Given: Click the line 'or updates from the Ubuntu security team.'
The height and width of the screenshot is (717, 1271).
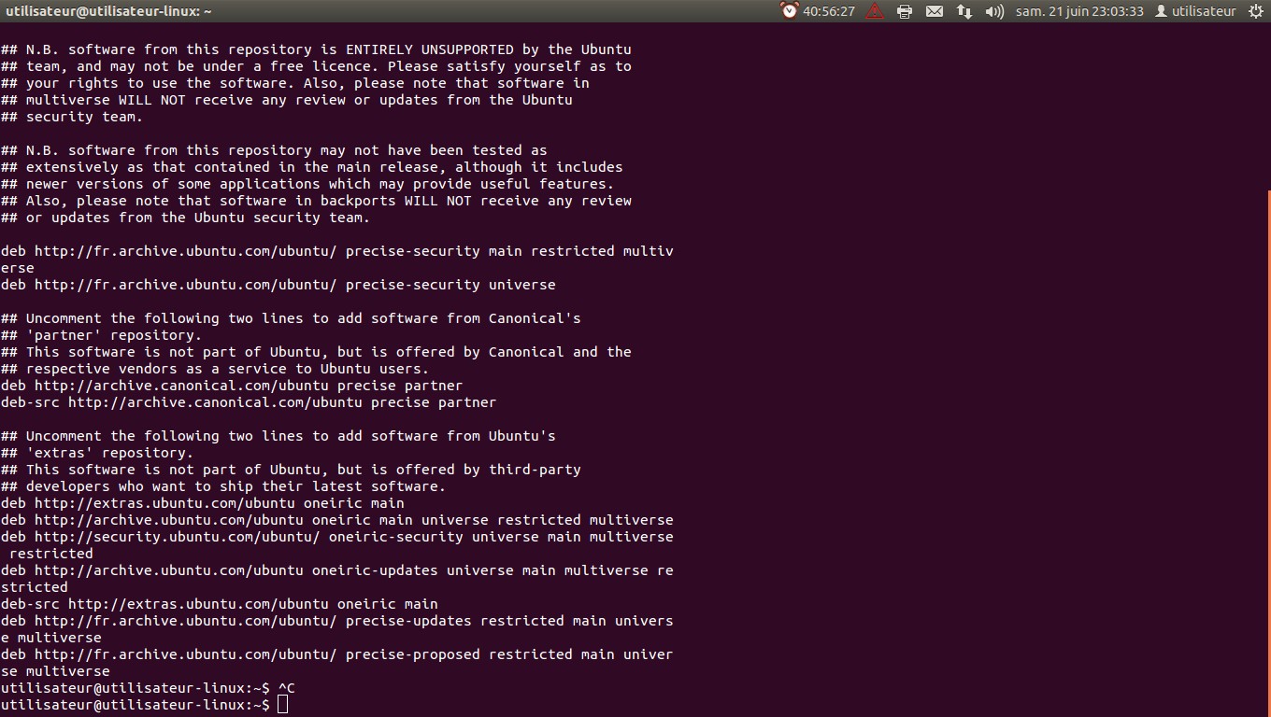Looking at the screenshot, I should click(x=185, y=218).
